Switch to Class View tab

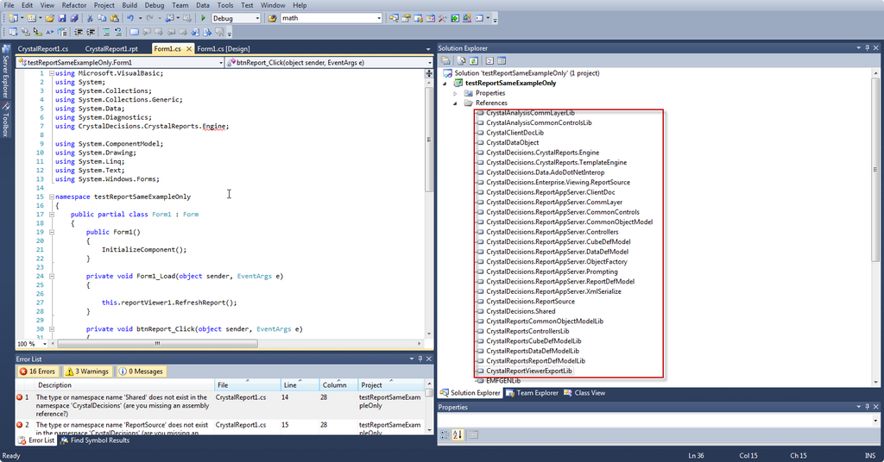[x=584, y=393]
